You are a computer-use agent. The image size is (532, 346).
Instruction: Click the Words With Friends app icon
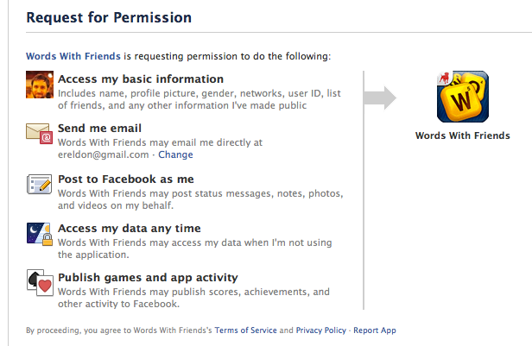pos(461,98)
